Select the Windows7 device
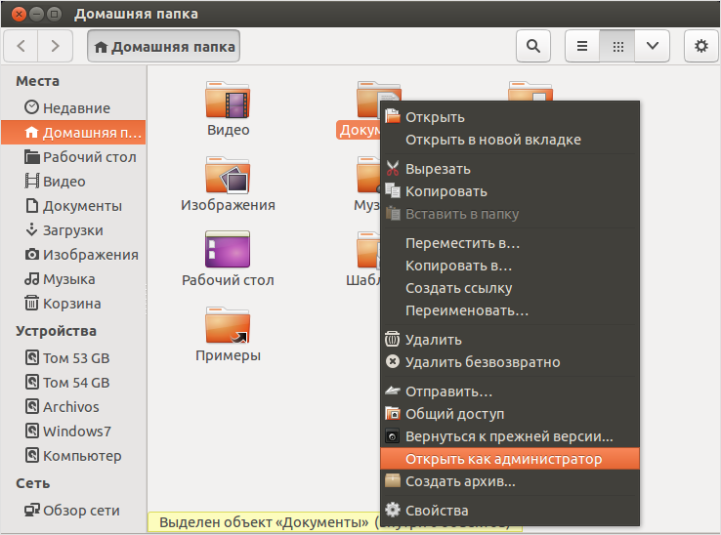Image resolution: width=721 pixels, height=535 pixels. point(73,432)
